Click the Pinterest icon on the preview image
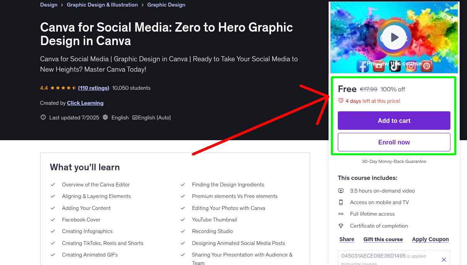 click(x=426, y=66)
